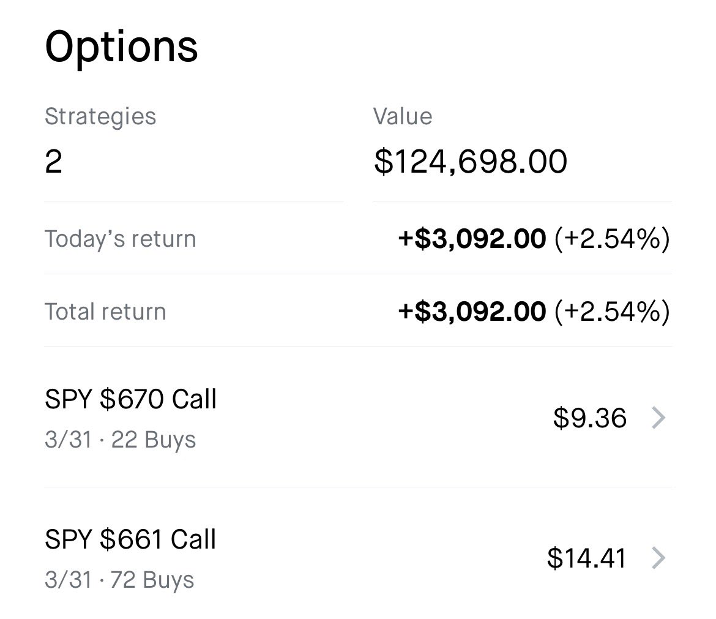The height and width of the screenshot is (619, 716).
Task: Click the Options section heading
Action: [x=121, y=47]
